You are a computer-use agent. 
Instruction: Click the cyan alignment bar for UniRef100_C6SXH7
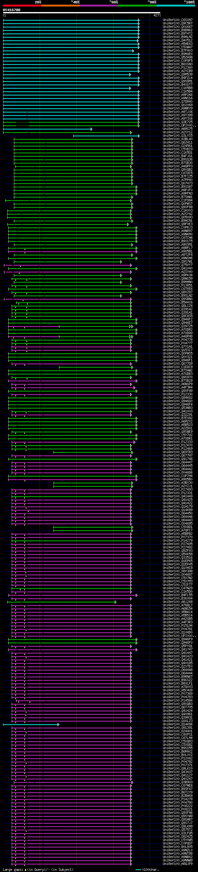point(71,20)
